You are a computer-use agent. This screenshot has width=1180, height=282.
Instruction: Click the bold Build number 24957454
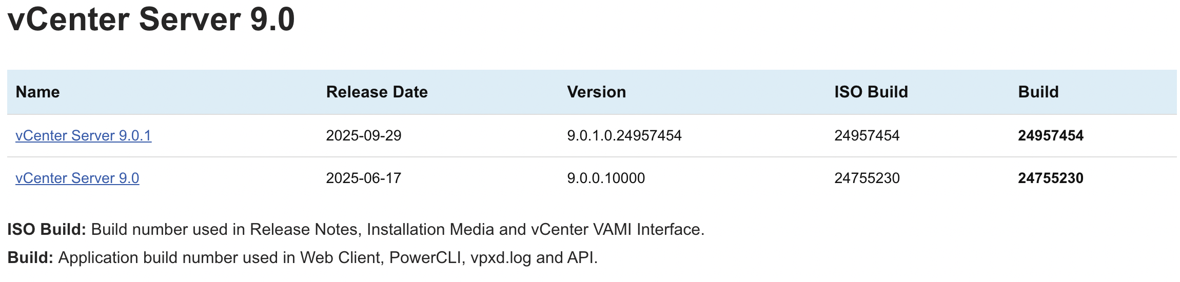[x=1050, y=135]
